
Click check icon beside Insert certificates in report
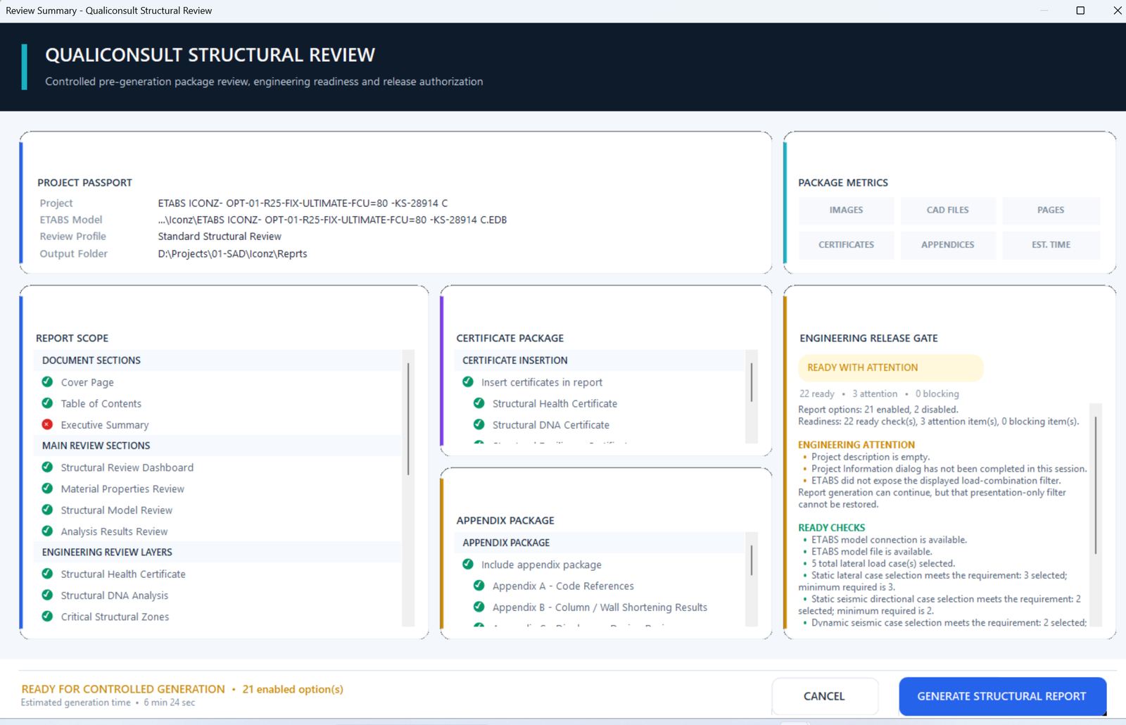pyautogui.click(x=468, y=382)
